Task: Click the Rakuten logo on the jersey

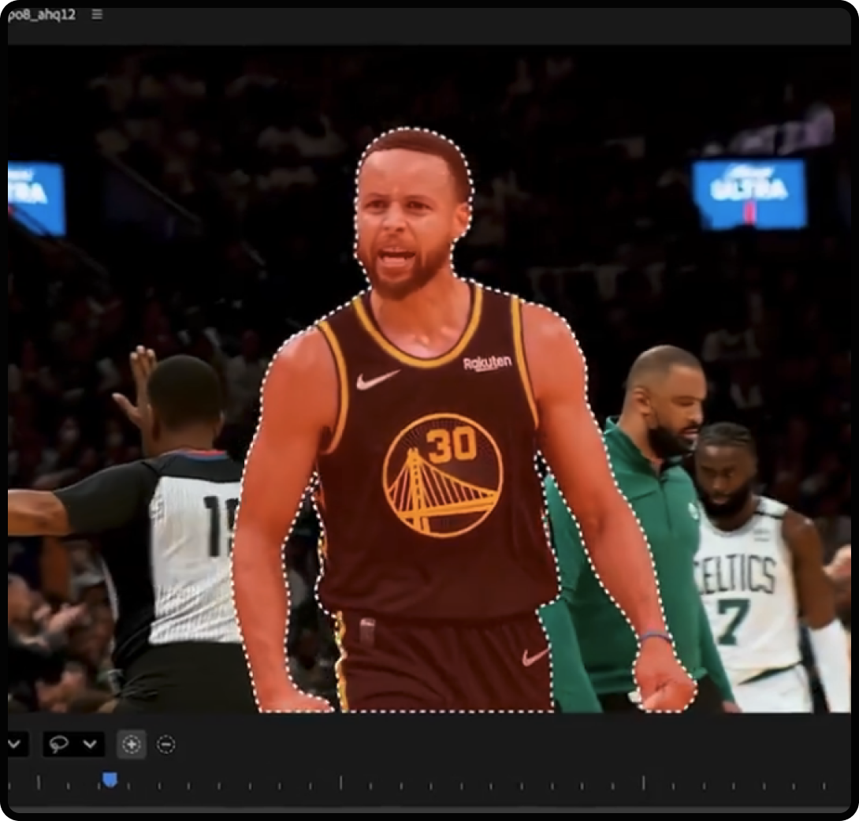Action: click(x=487, y=363)
